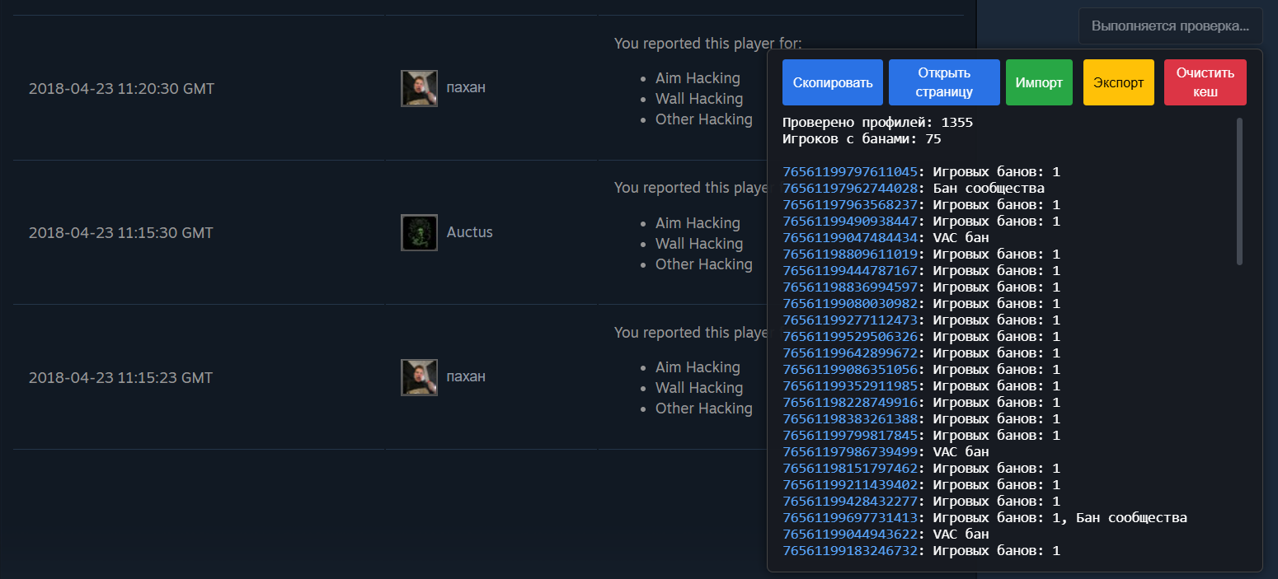Open пахан name link in 11:20:30 row

point(466,87)
